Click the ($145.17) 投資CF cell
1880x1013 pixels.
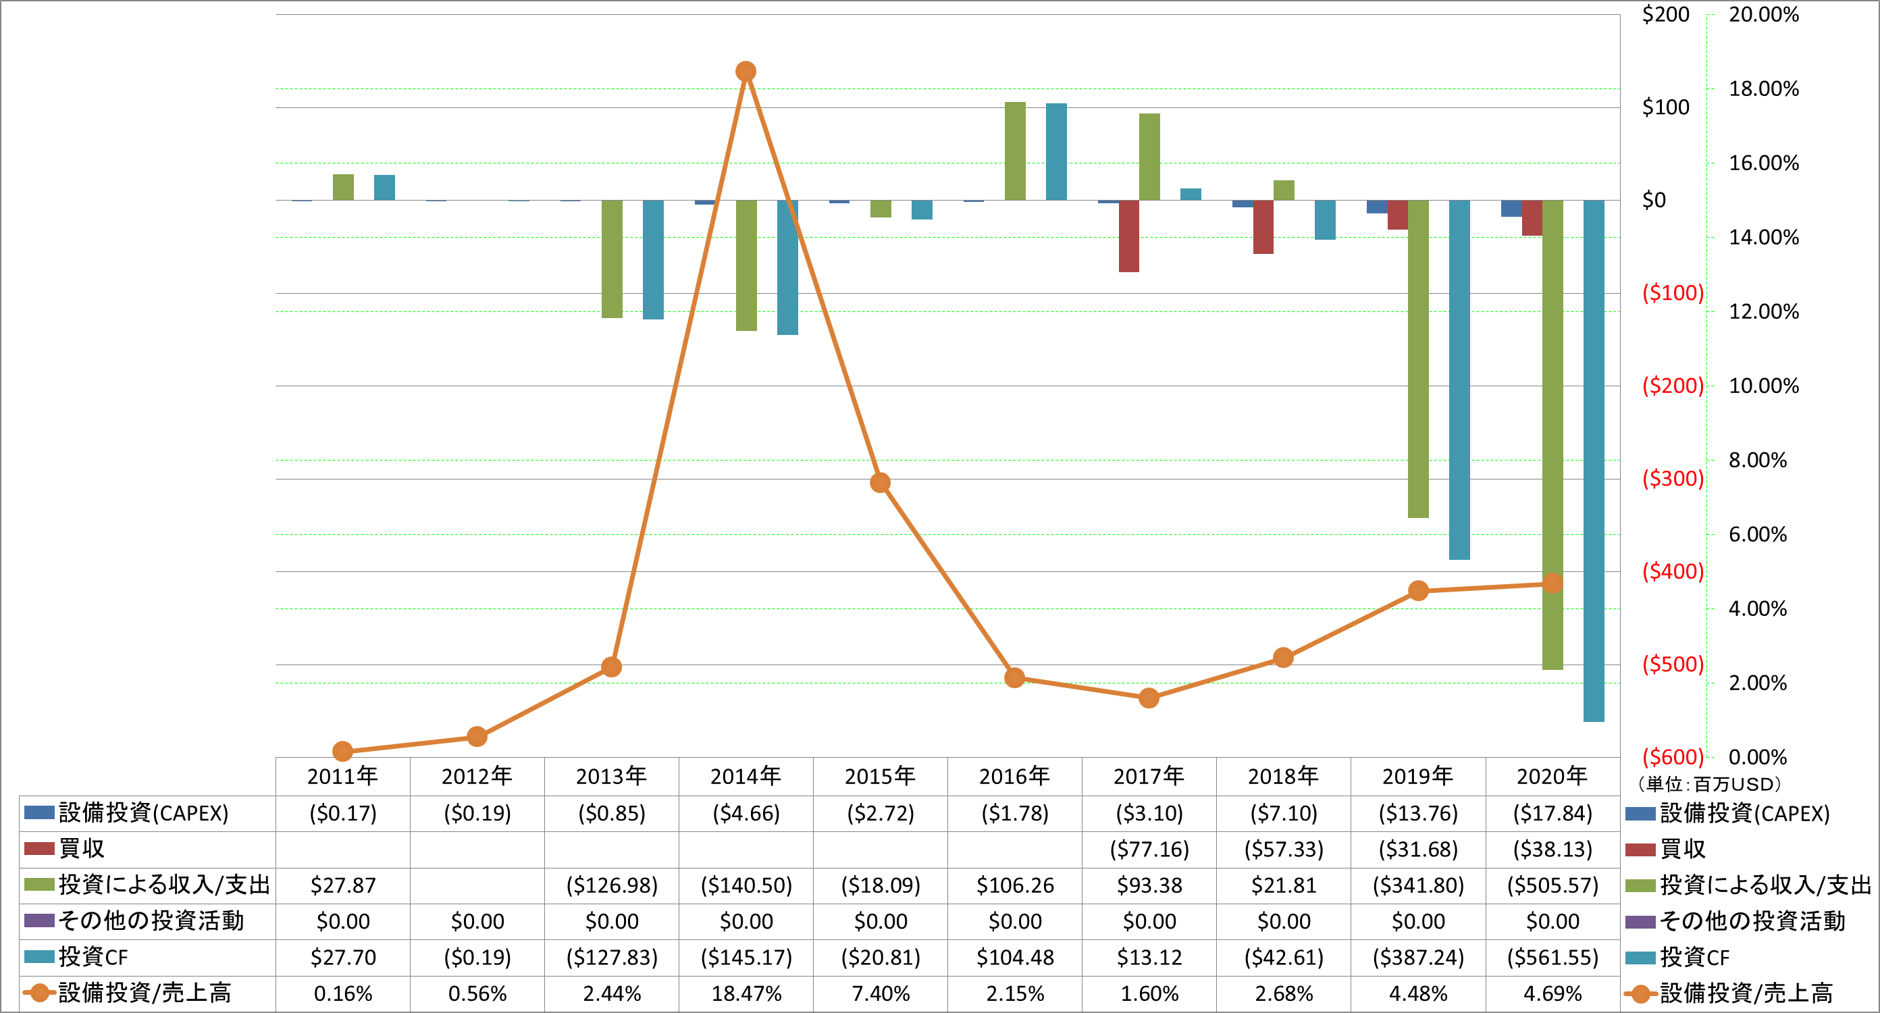(x=746, y=957)
